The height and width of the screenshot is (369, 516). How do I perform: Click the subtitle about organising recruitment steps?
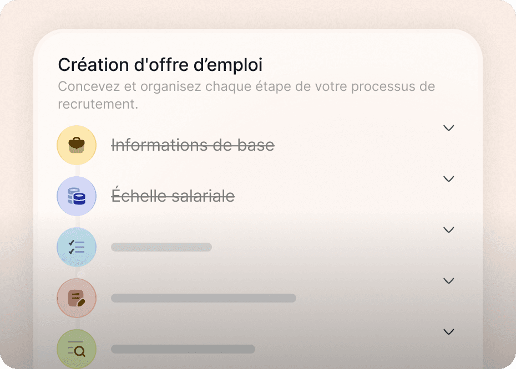tap(246, 95)
